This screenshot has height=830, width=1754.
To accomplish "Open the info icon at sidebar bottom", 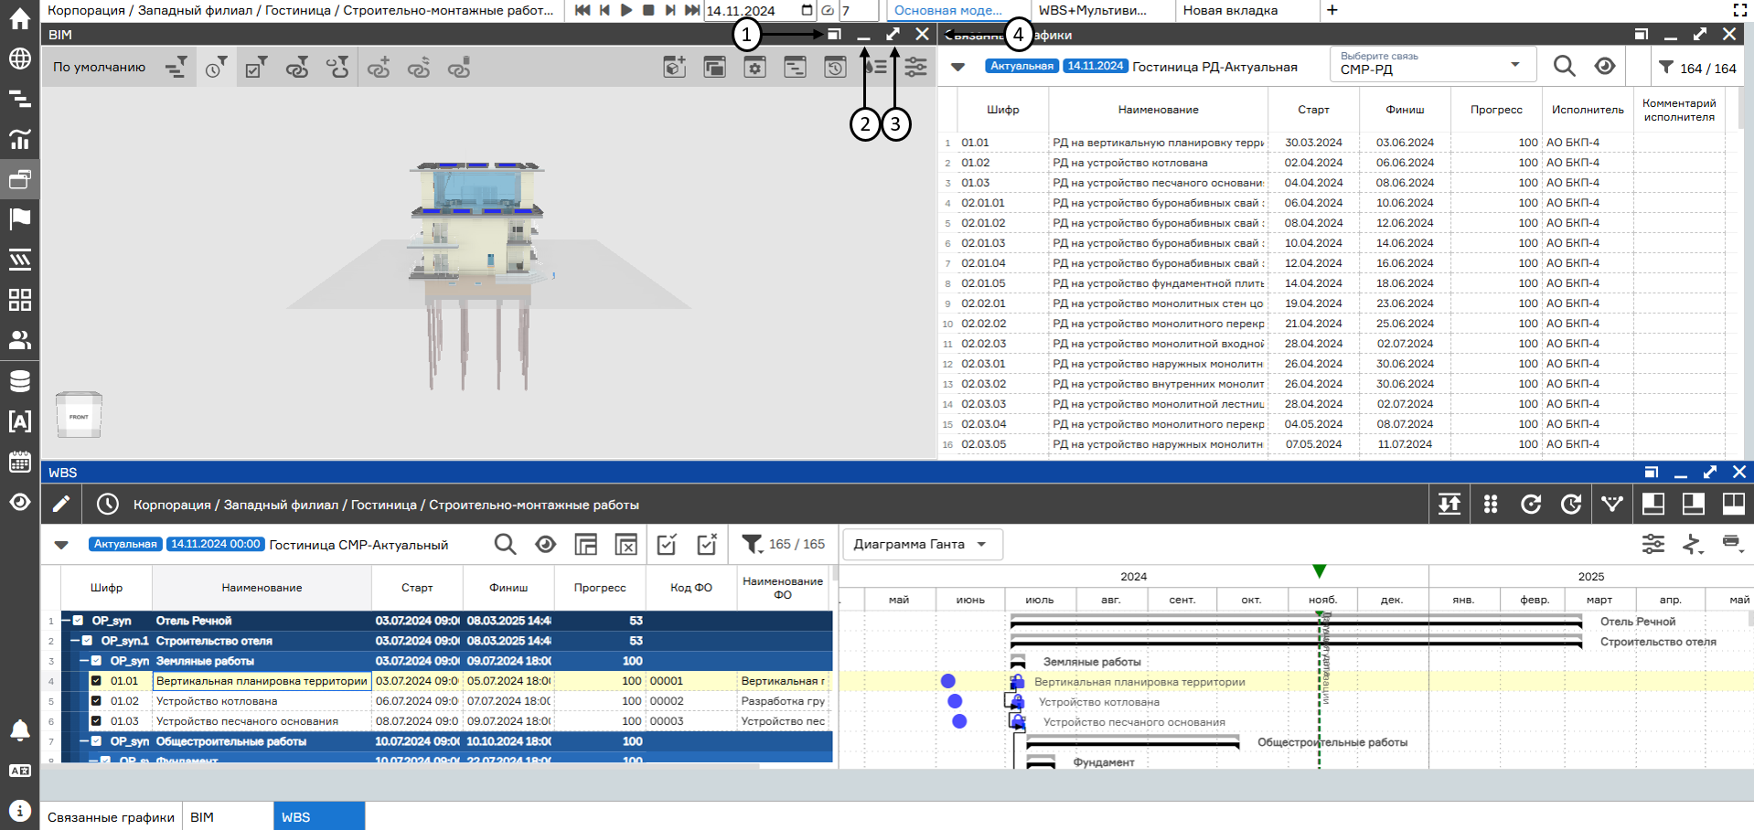I will click(x=19, y=811).
